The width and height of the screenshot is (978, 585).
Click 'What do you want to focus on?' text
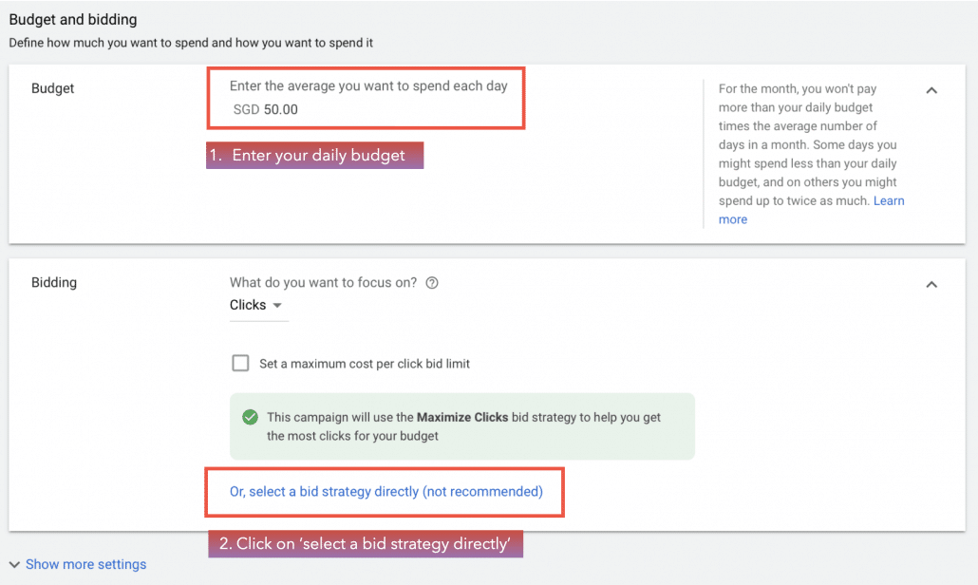point(323,282)
